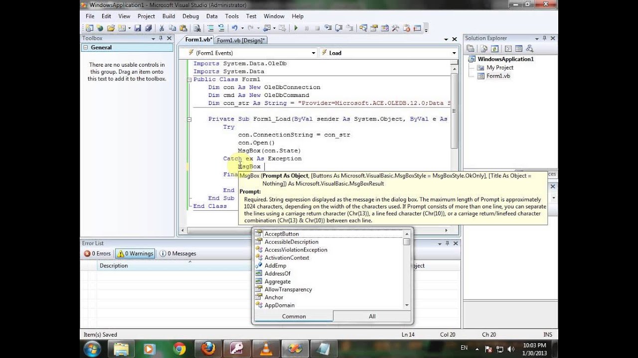Screen dimensions: 638x358
Task: Open the Error List toolbar icon
Action: (407, 28)
